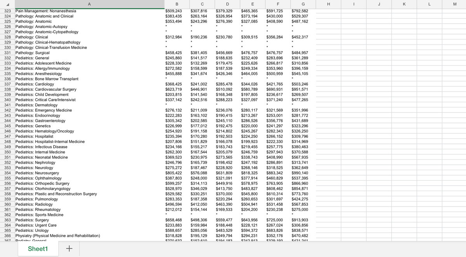Select column A header

point(89,4)
